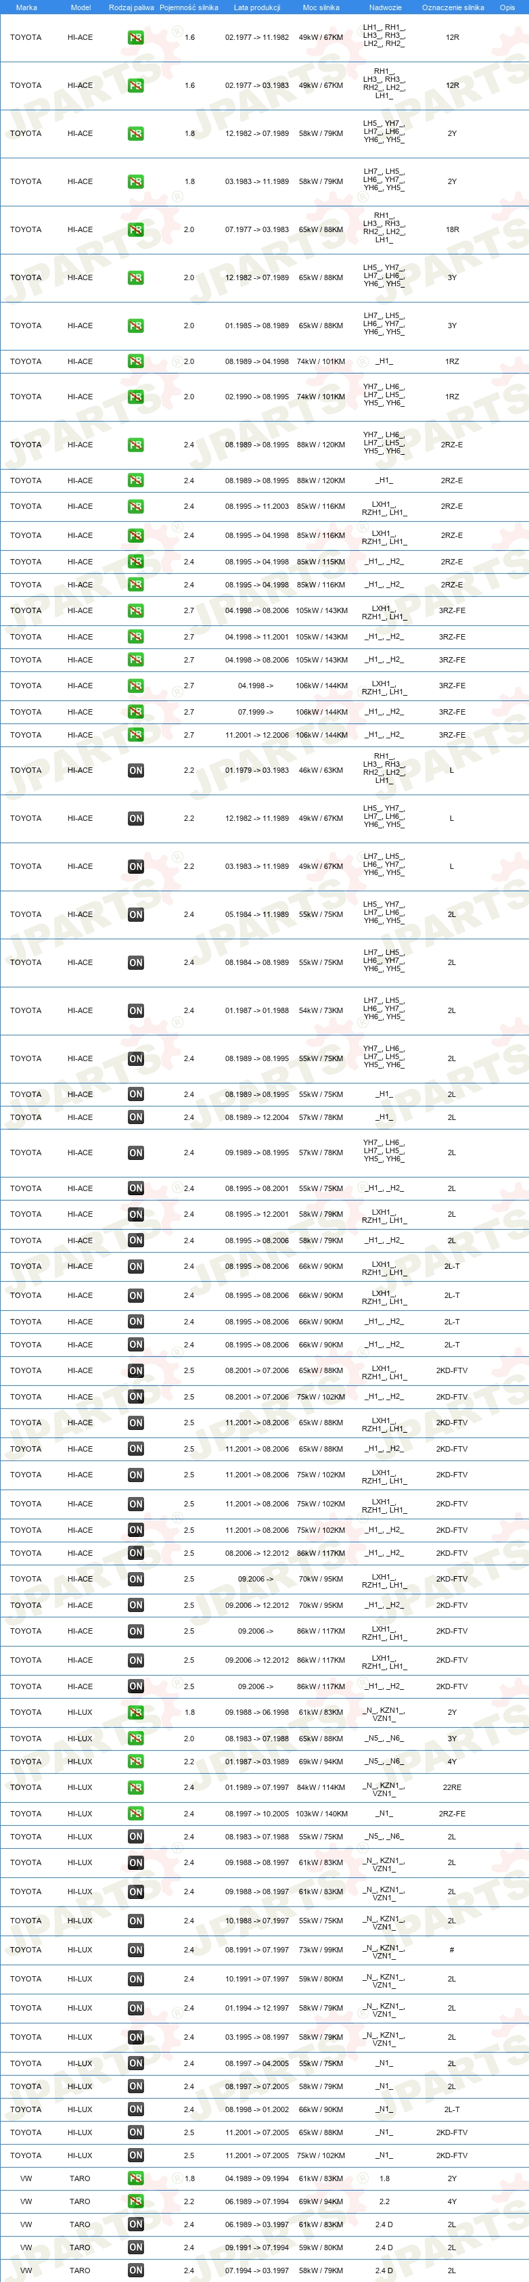Click petrol icon in HI-ACE 2.0 01.1985 -> 08.1989 row
529x2282 pixels.
click(135, 326)
